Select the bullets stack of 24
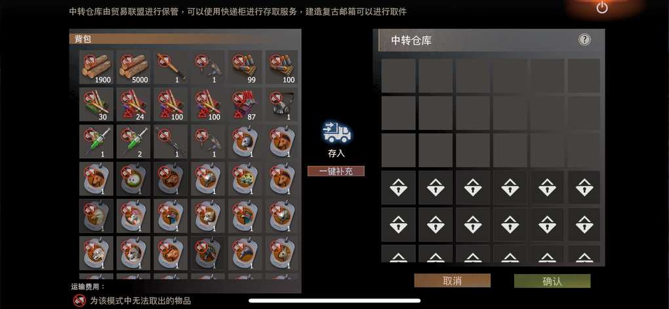This screenshot has height=309, width=669. pyautogui.click(x=134, y=104)
